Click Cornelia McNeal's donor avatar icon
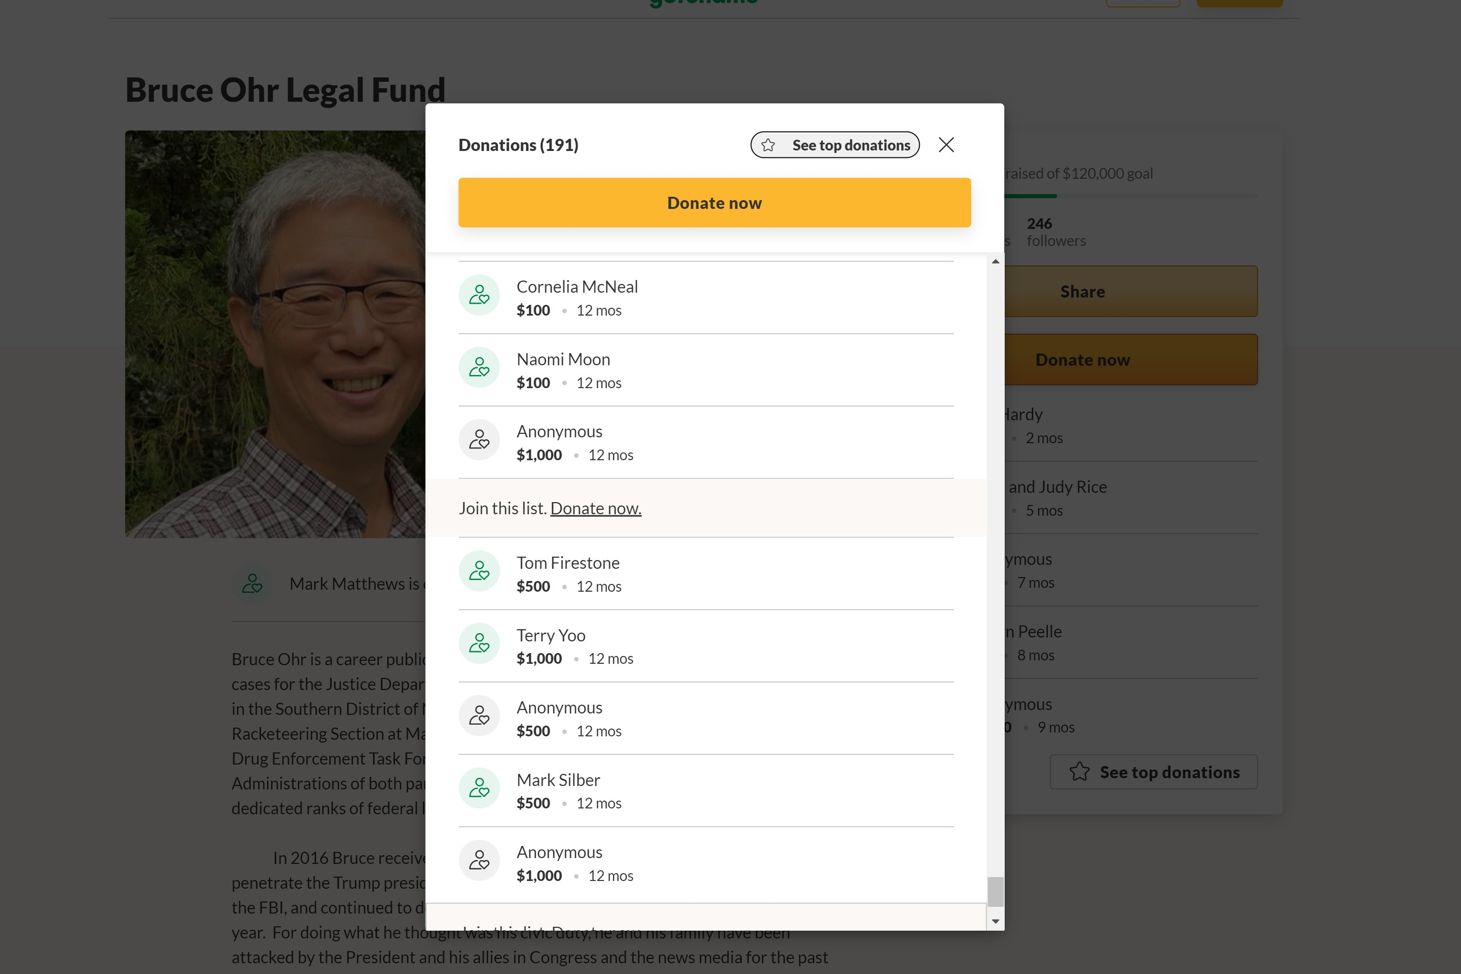The width and height of the screenshot is (1461, 974). click(479, 295)
